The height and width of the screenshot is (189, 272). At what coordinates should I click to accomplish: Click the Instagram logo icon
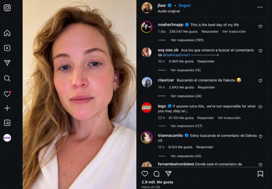[7, 8]
